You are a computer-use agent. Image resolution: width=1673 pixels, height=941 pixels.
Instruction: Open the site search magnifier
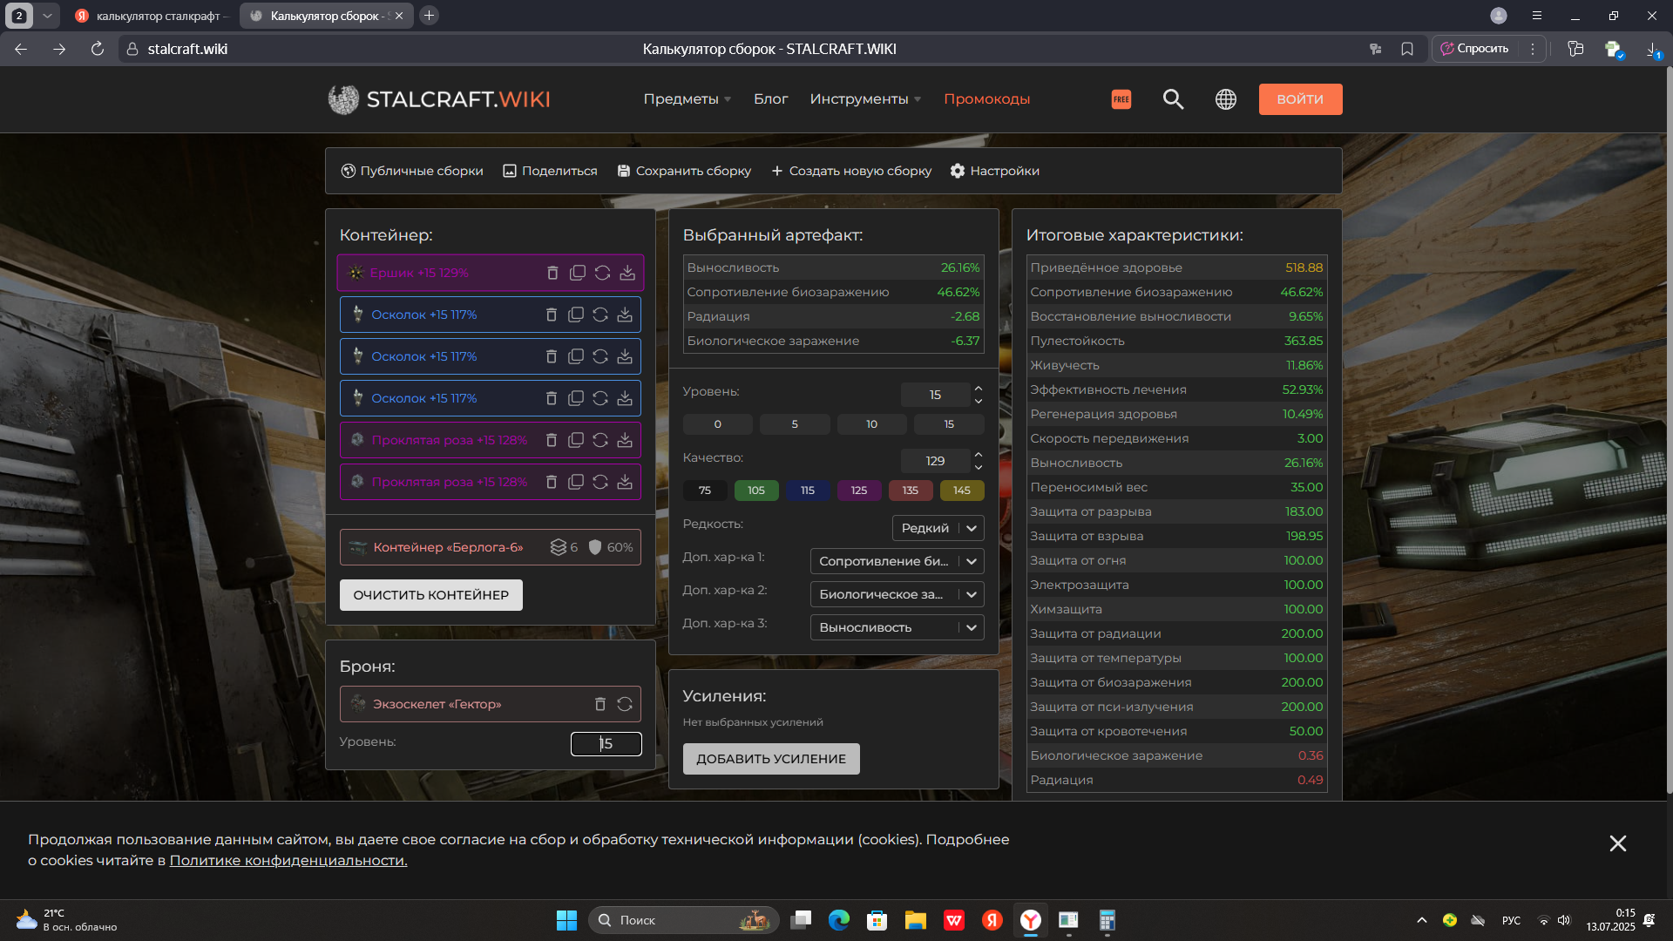1173,99
